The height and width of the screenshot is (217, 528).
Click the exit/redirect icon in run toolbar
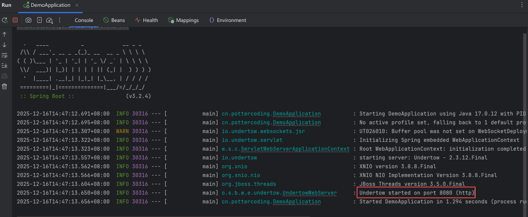[39, 20]
